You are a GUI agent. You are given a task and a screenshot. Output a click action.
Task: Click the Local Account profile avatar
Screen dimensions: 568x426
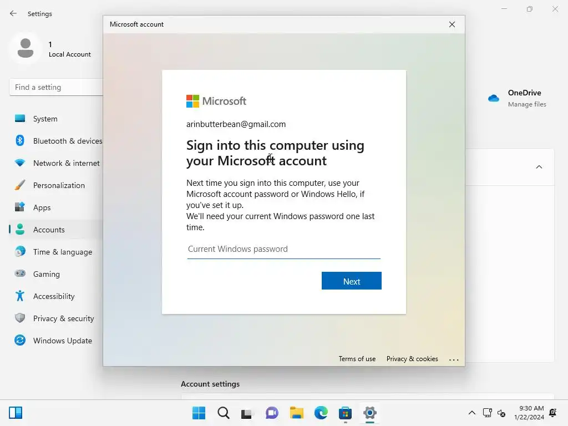[x=26, y=48]
